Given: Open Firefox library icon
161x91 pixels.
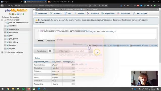Looking at the screenshot, I should point(125,6).
